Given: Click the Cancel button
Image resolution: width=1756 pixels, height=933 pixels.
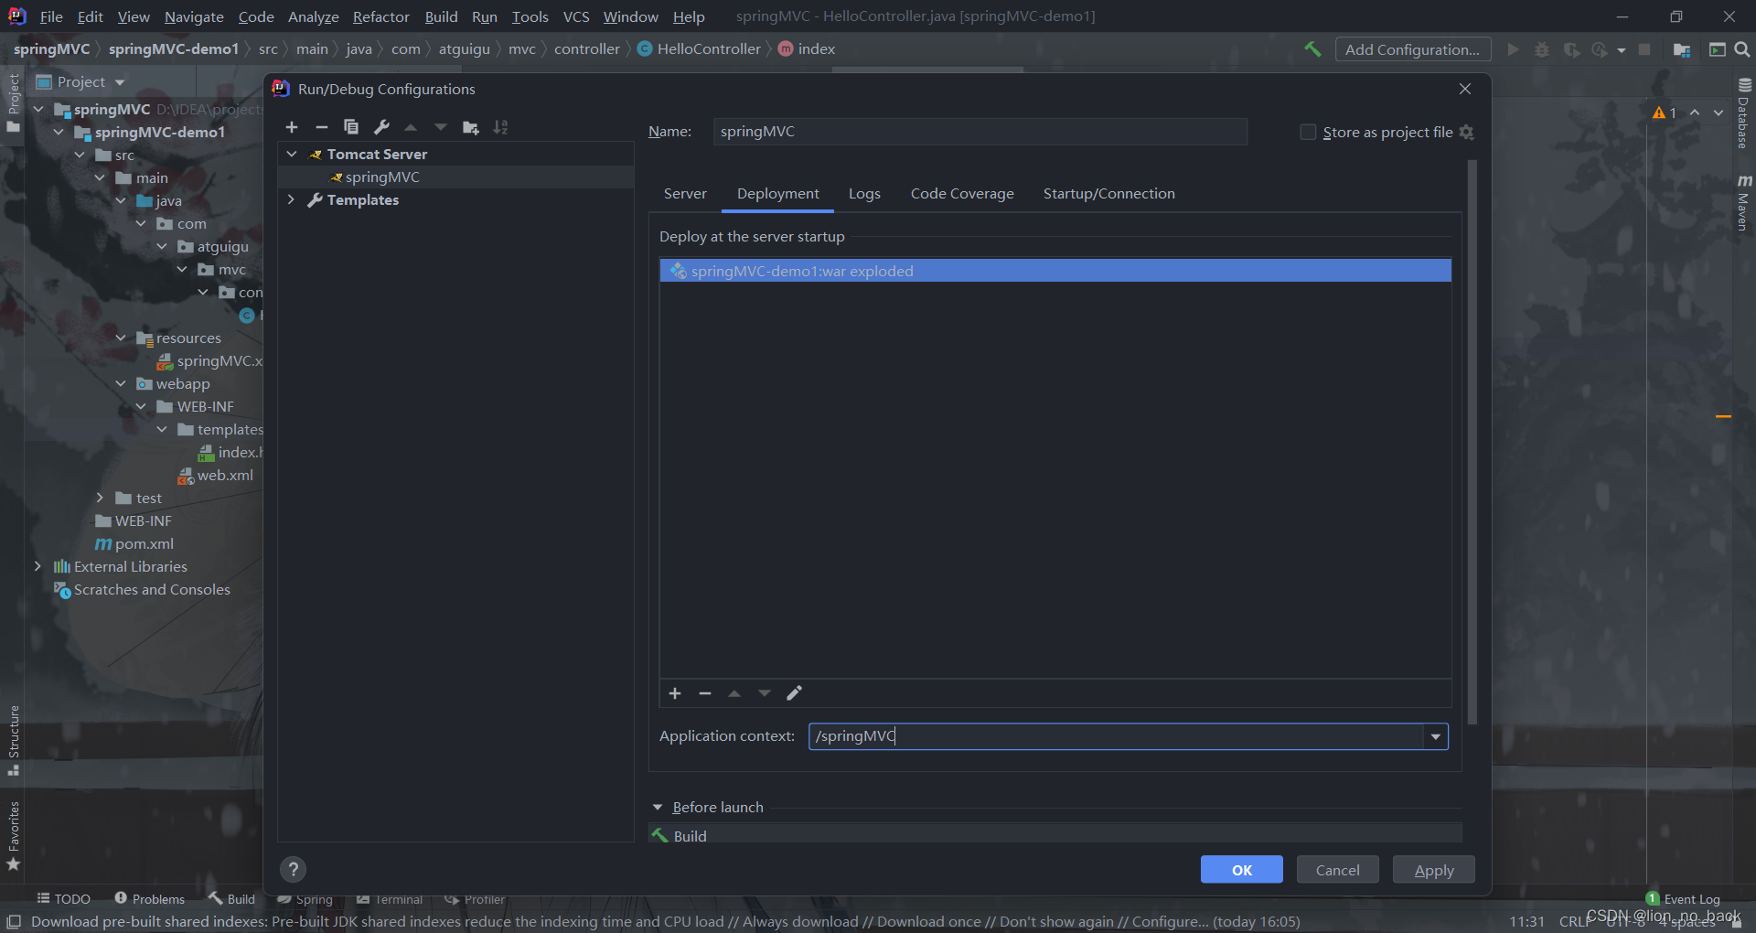Looking at the screenshot, I should tap(1337, 870).
